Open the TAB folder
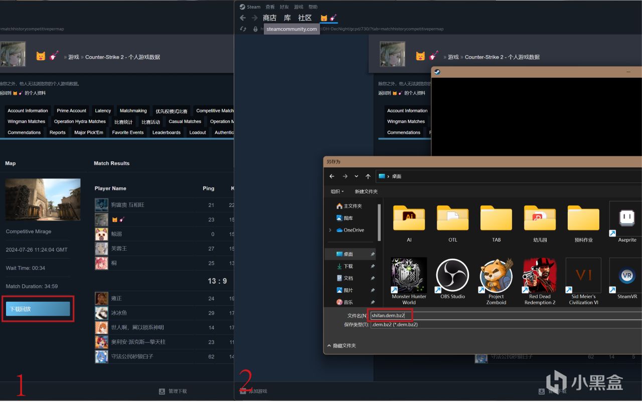The height and width of the screenshot is (405, 642). click(497, 224)
